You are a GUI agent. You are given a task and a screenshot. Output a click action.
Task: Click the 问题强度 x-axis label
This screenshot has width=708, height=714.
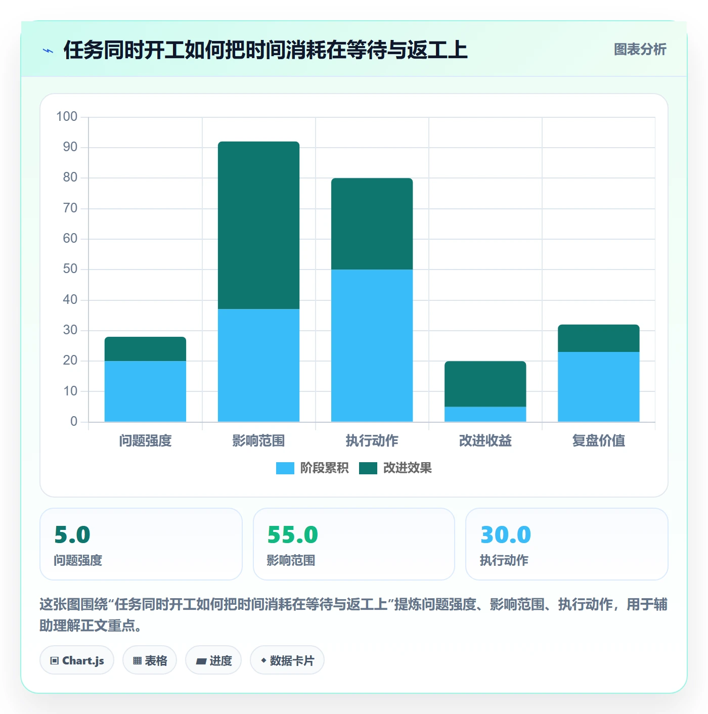pos(145,441)
